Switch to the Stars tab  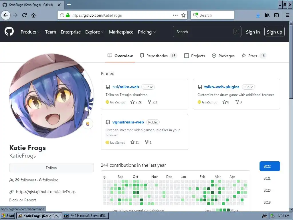tap(254, 56)
